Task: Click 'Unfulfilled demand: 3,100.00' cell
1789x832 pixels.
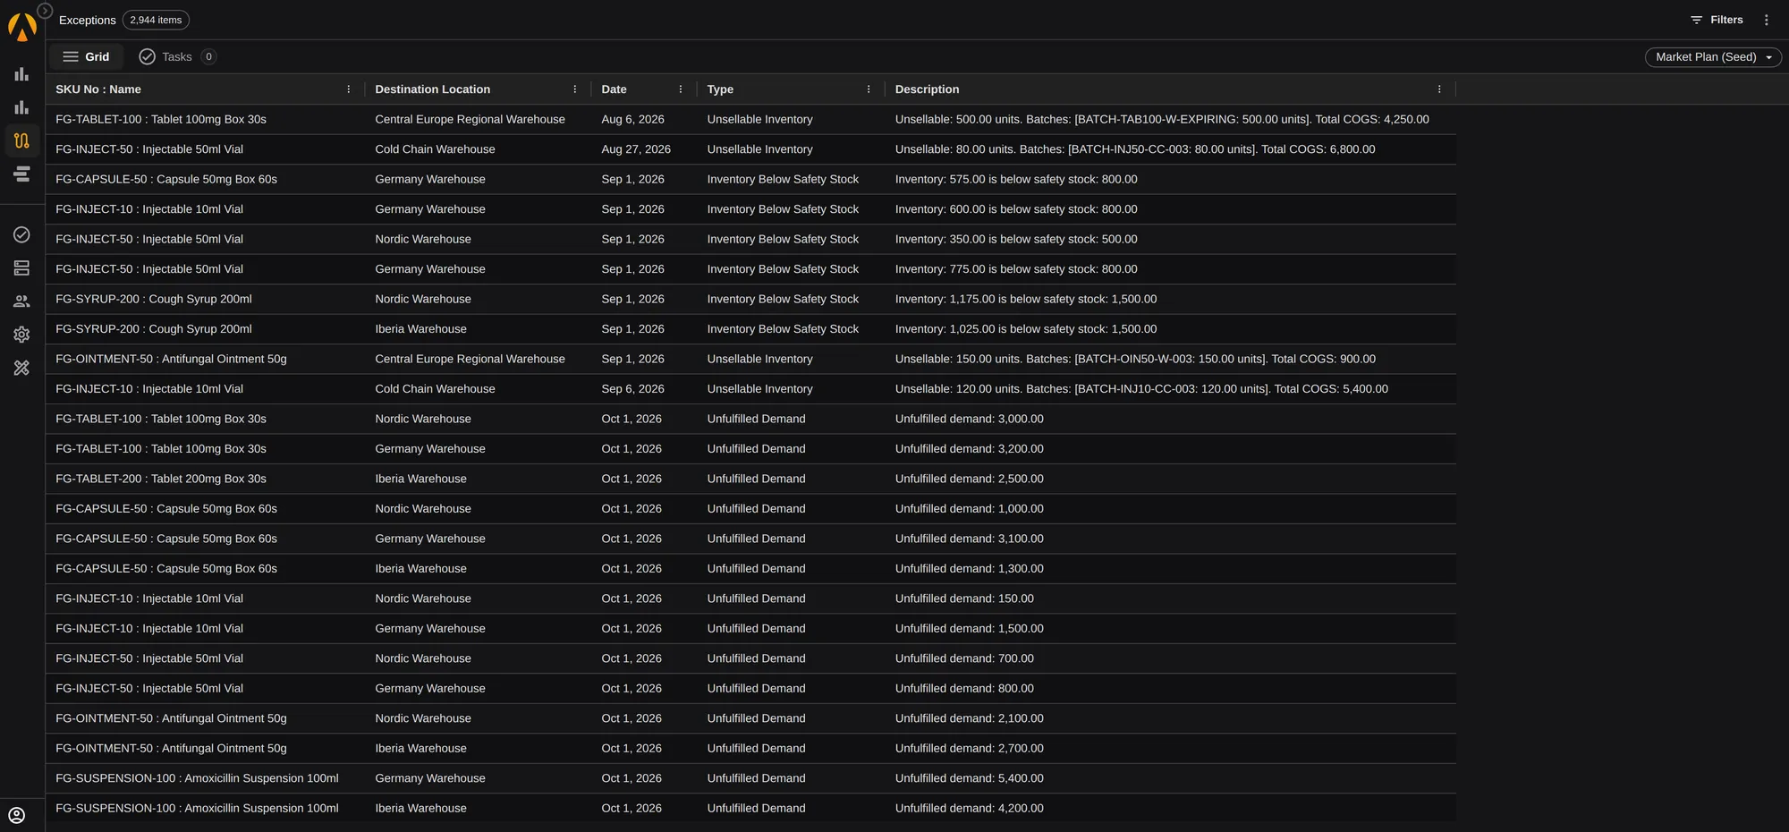Action: [969, 539]
